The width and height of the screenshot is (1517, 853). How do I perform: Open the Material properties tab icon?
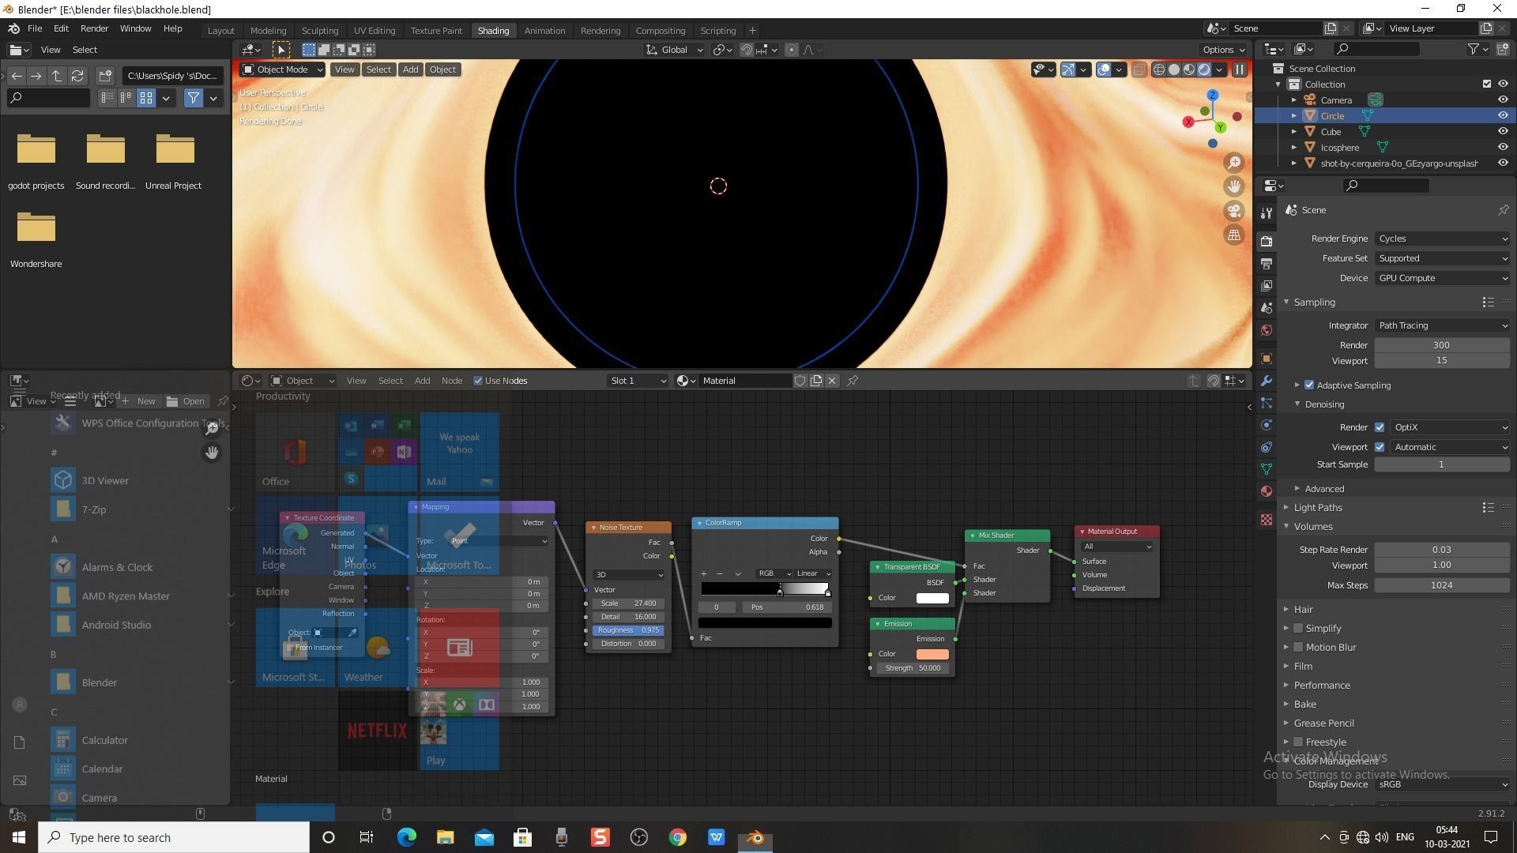tap(1267, 491)
